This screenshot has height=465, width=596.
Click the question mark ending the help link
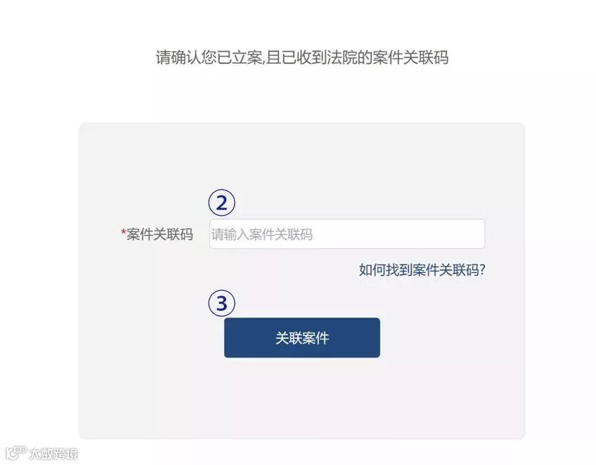482,270
